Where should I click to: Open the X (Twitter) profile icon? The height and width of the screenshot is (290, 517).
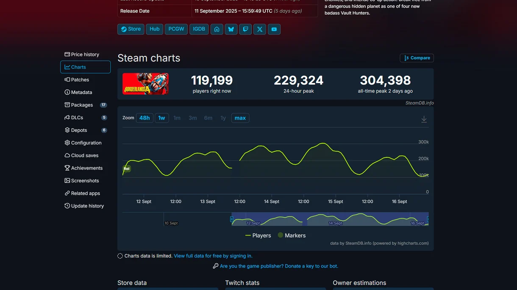[x=260, y=29]
